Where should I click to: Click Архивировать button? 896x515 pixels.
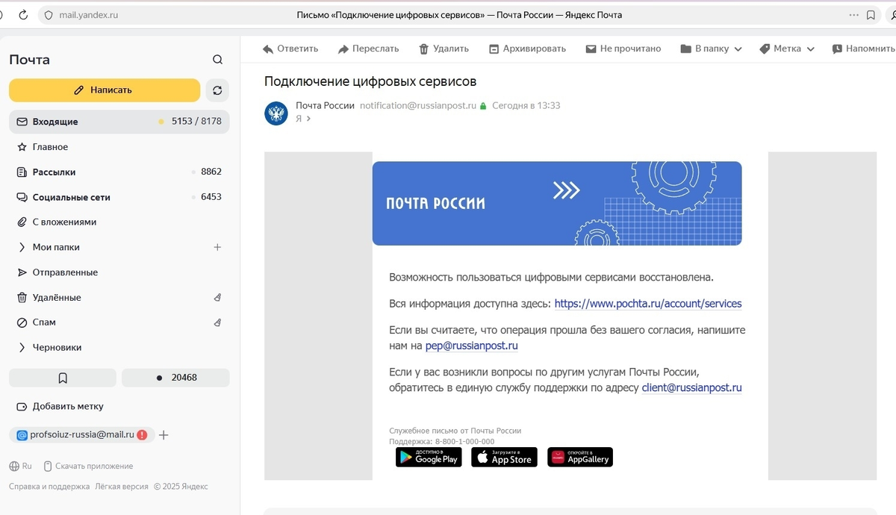(x=527, y=49)
